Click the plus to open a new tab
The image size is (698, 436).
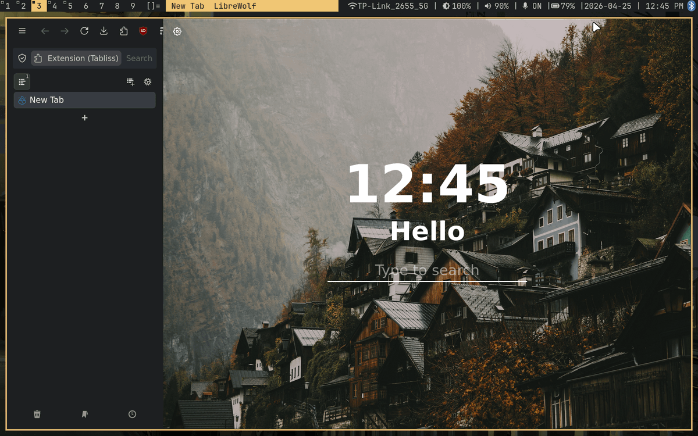[x=84, y=117]
